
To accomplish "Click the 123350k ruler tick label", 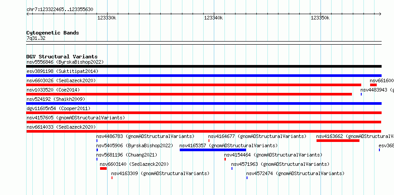I will pyautogui.click(x=321, y=18).
